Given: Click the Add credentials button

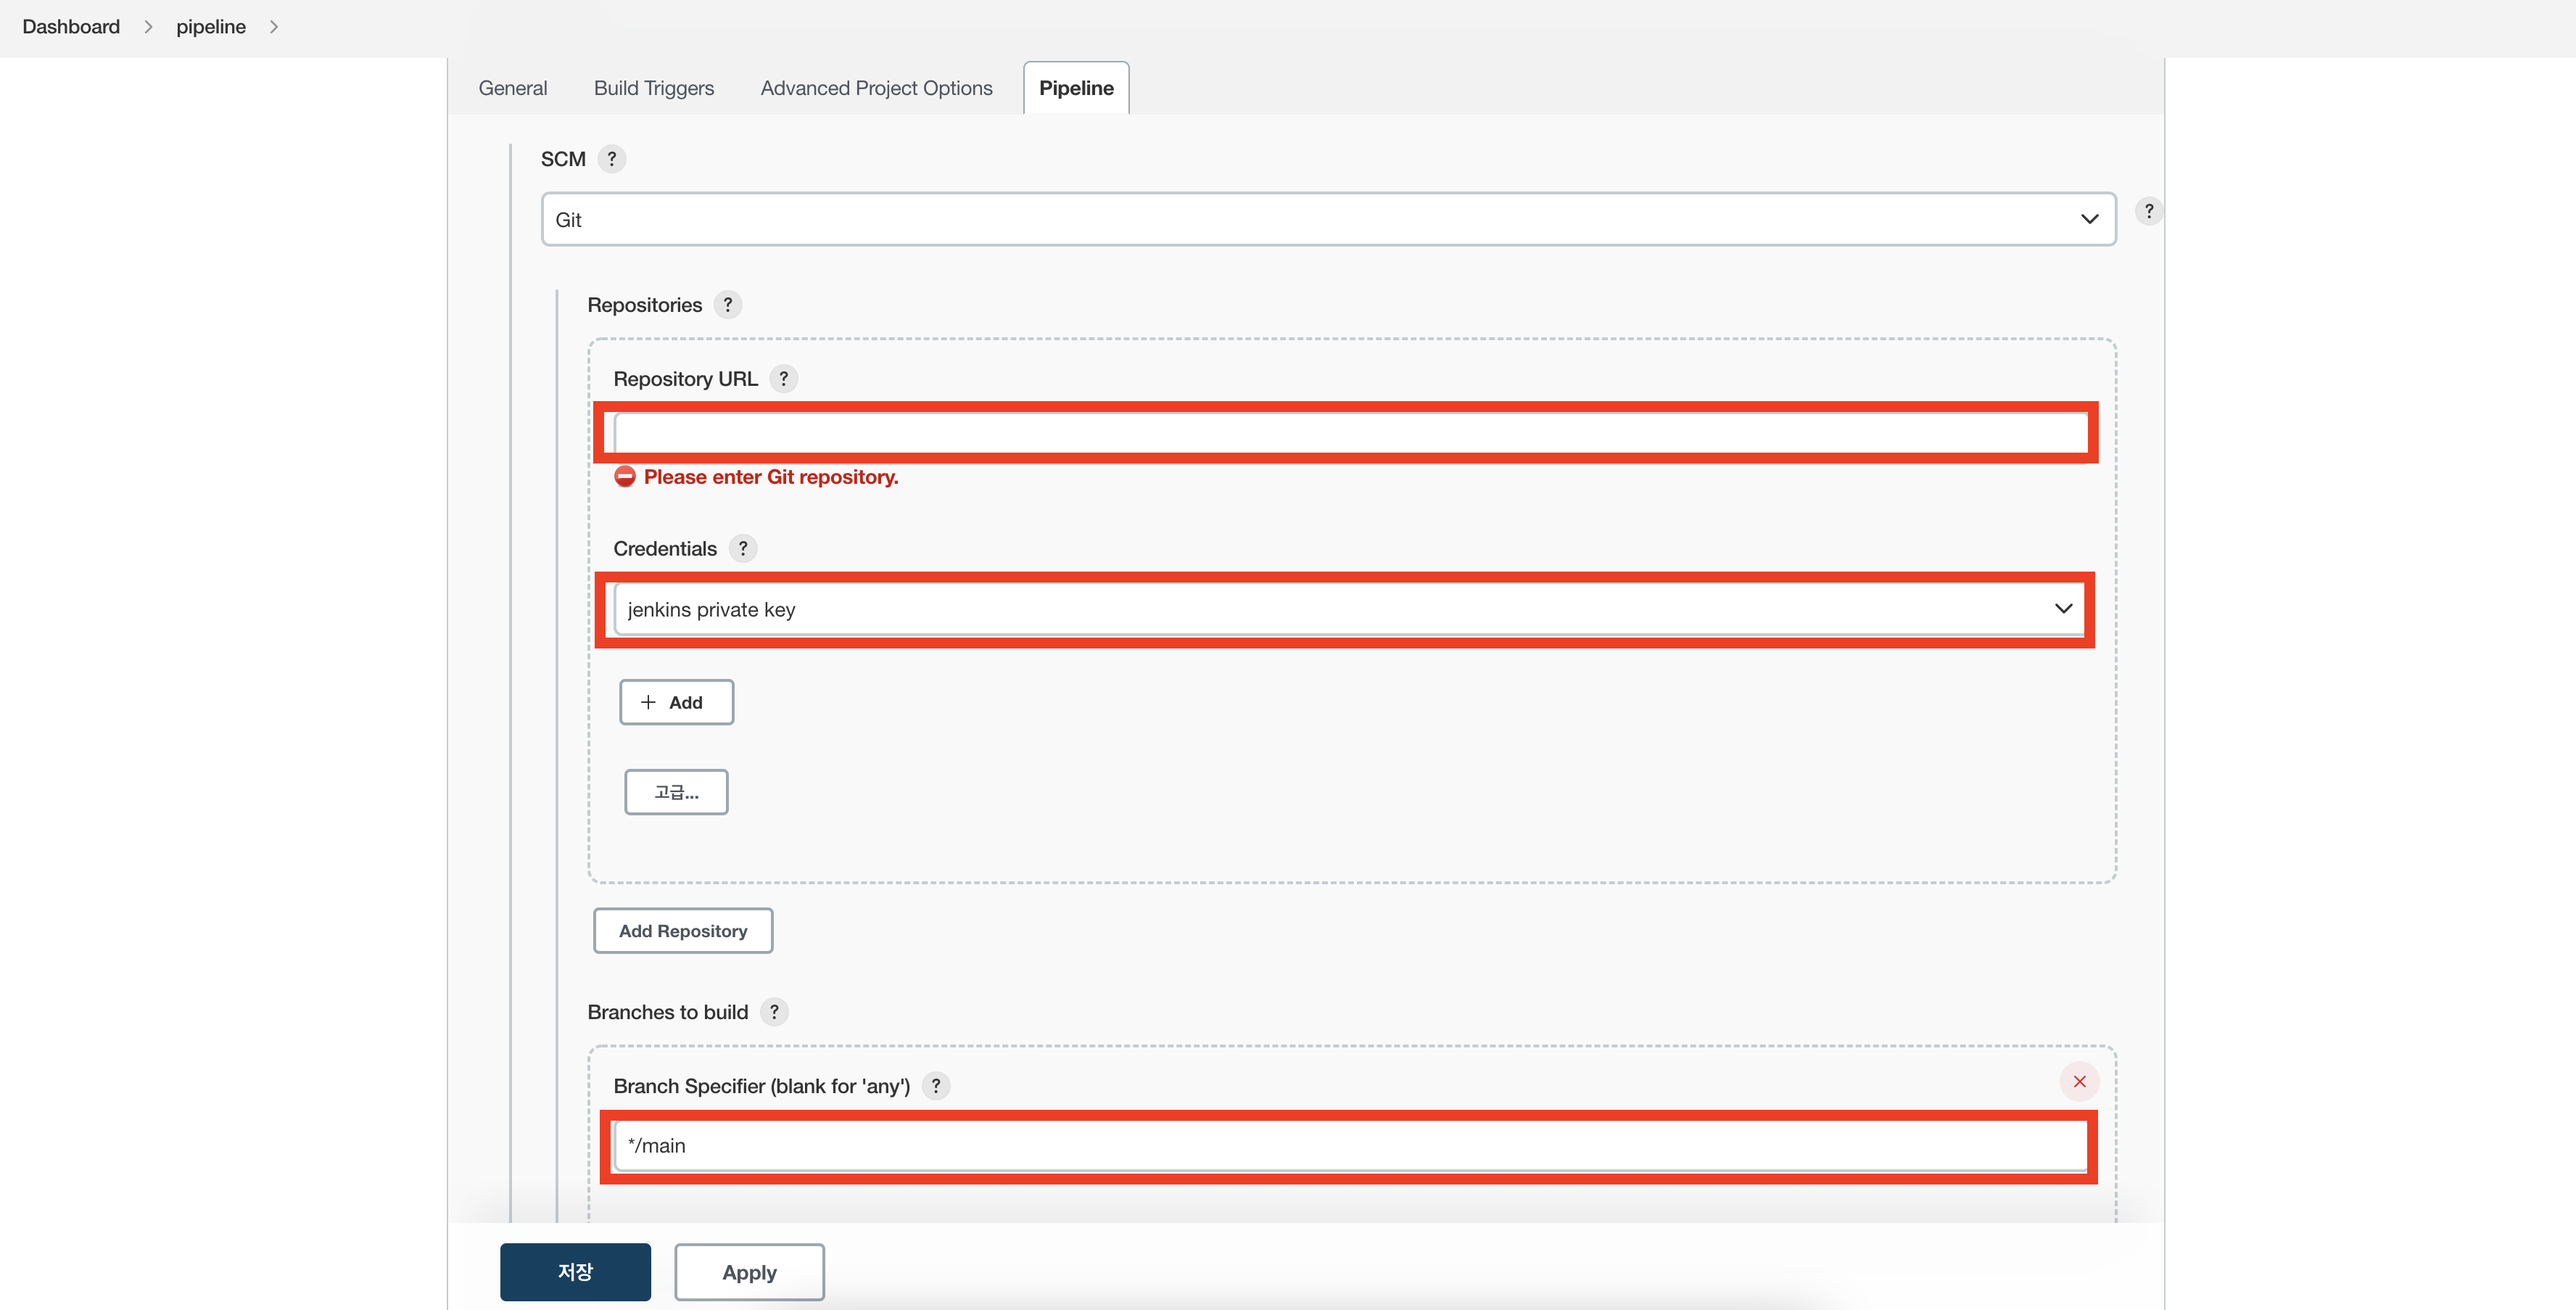Looking at the screenshot, I should point(676,702).
